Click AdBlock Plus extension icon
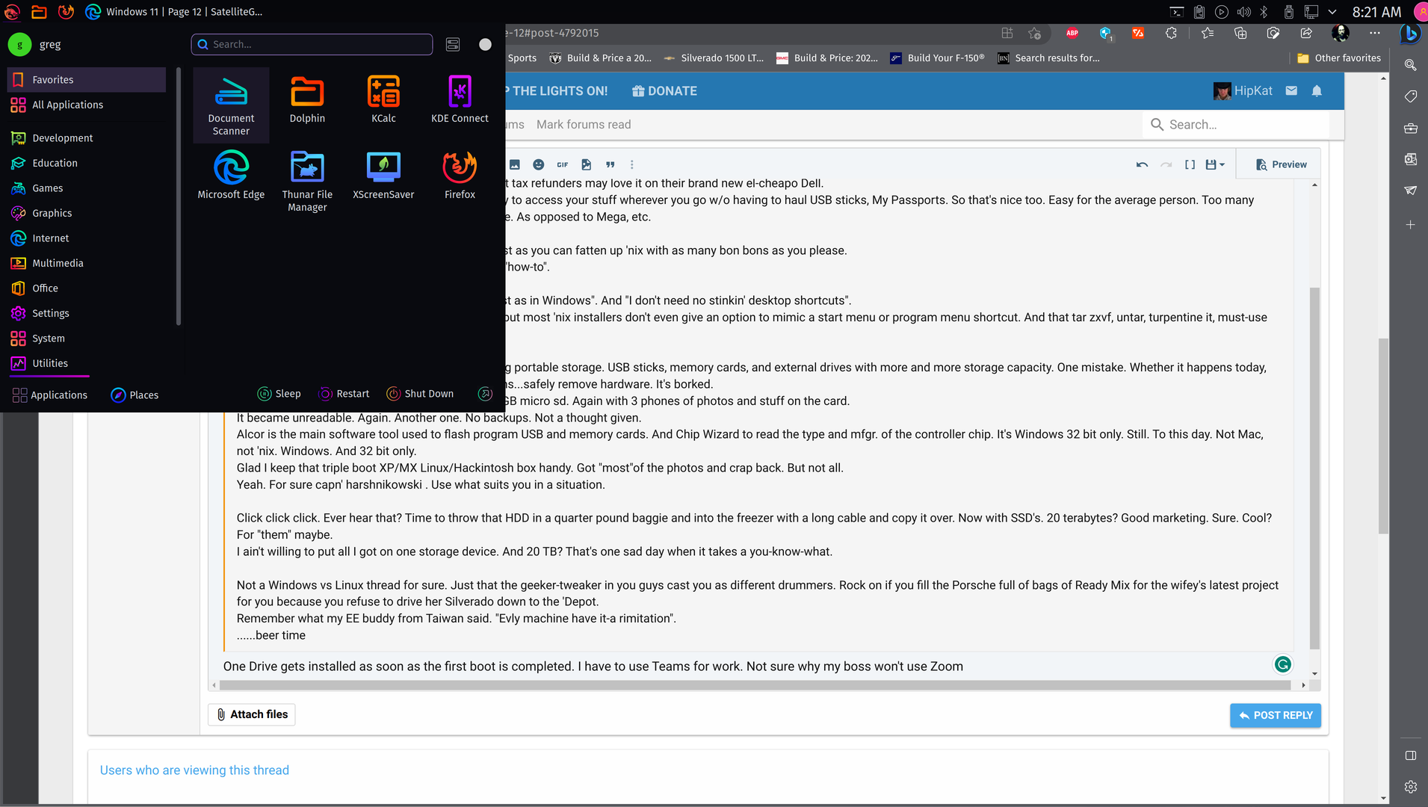Screen dimensions: 1428x807 (1072, 33)
